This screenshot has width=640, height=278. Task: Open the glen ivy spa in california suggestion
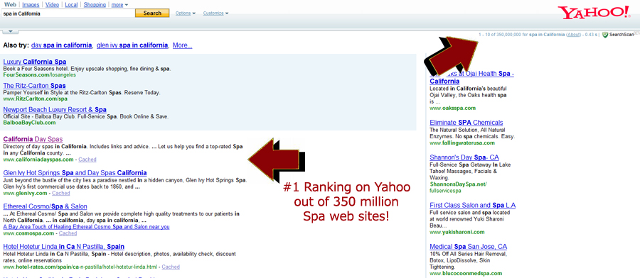pyautogui.click(x=132, y=45)
